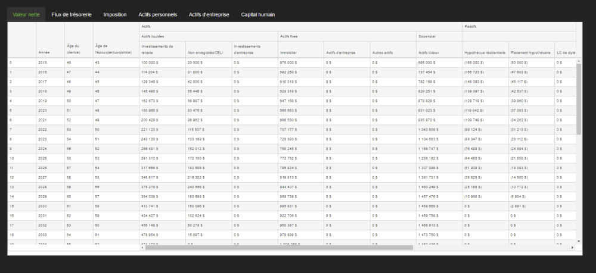Click the vertical scrollbar thumb
Image resolution: width=596 pixels, height=275 pixels.
coord(579,99)
